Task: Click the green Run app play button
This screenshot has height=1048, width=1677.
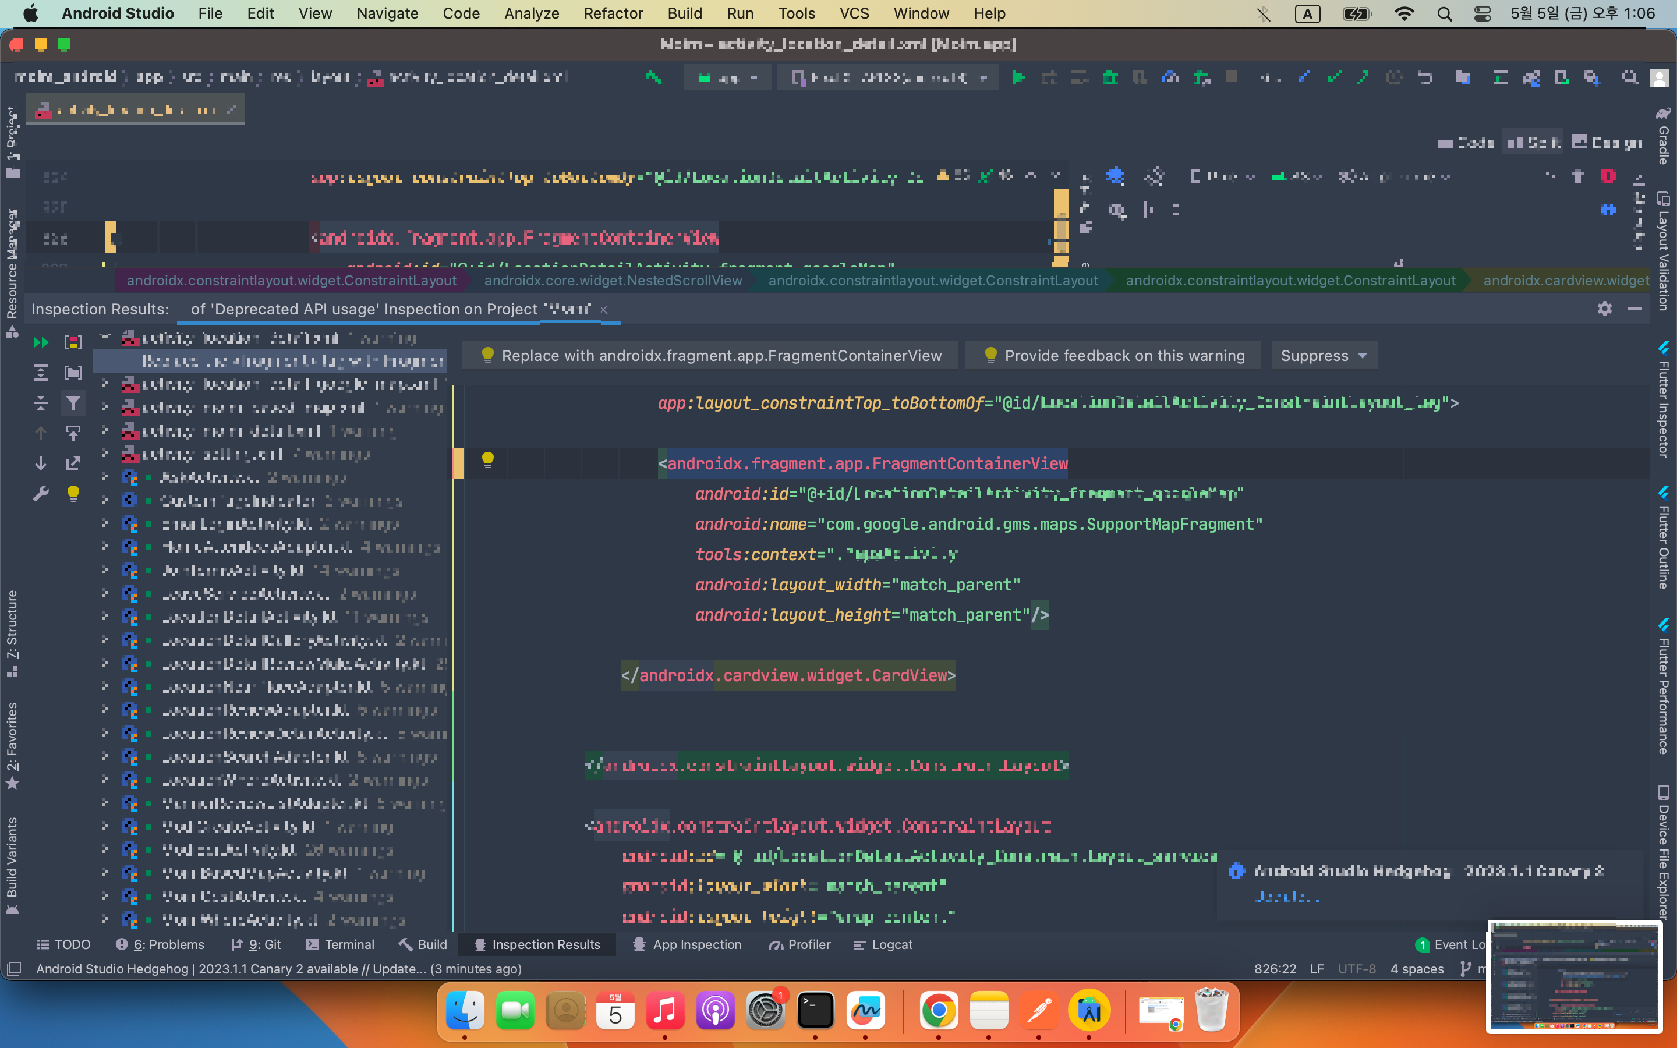Action: pos(1018,77)
